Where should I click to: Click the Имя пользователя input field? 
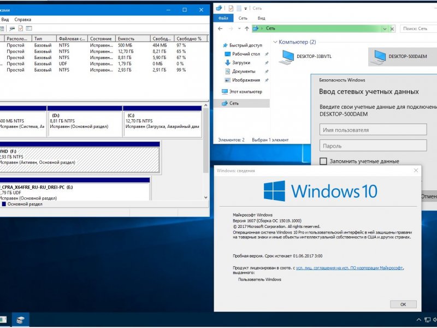pos(373,130)
